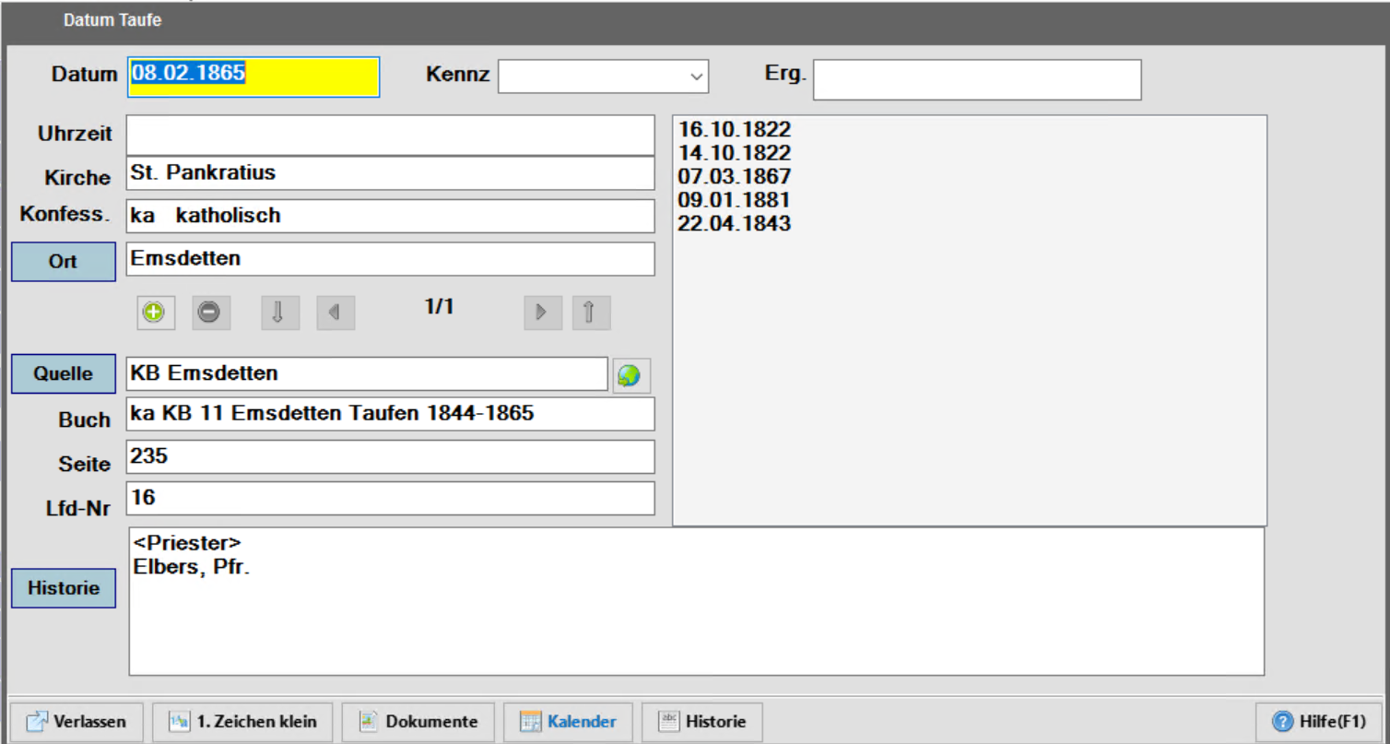Open the Kennz dropdown list
The height and width of the screenshot is (744, 1390).
696,77
